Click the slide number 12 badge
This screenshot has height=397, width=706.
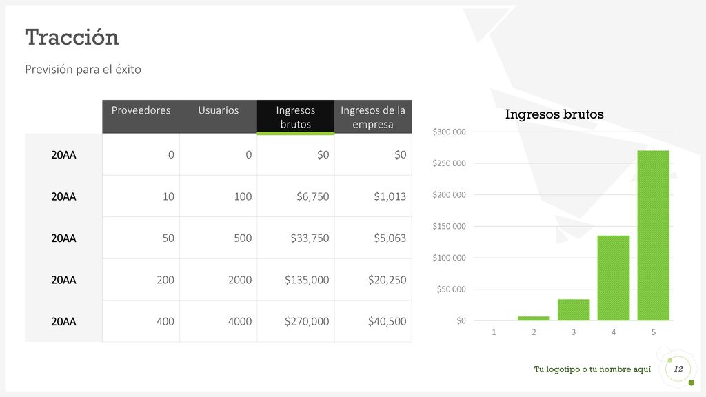click(x=678, y=369)
